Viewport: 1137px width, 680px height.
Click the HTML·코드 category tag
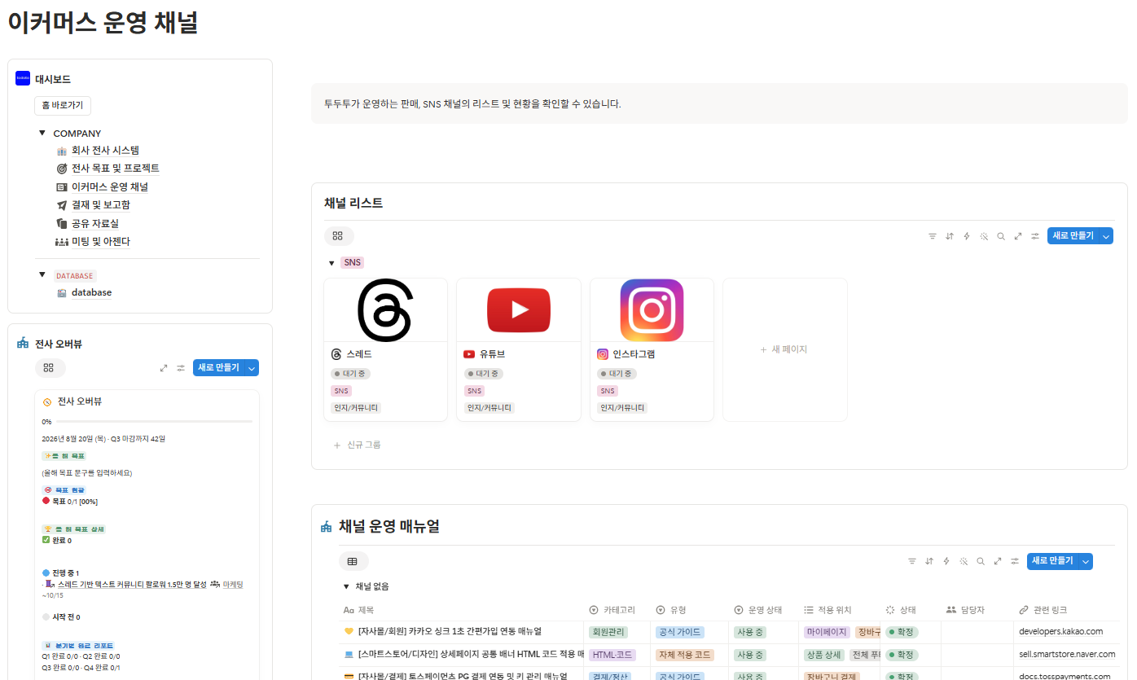pos(612,655)
